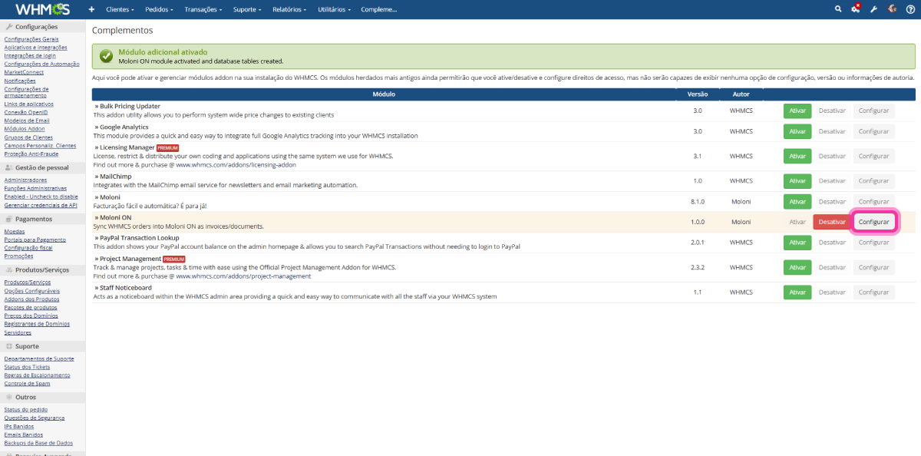Open Campos Personaliz. Clientes link

click(x=40, y=146)
